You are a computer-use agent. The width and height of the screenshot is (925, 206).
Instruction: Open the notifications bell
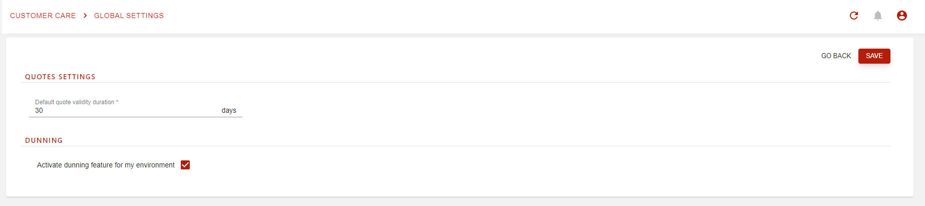pyautogui.click(x=878, y=16)
